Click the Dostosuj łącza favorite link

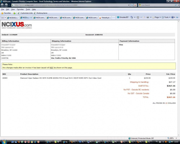point(41,13)
